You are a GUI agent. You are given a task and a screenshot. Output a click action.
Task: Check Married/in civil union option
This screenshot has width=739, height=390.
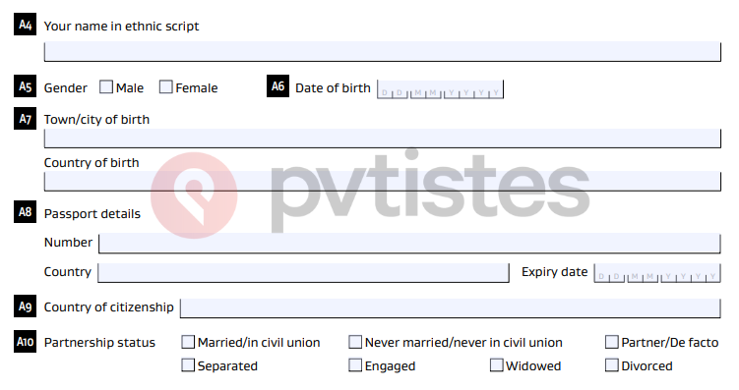click(x=188, y=342)
